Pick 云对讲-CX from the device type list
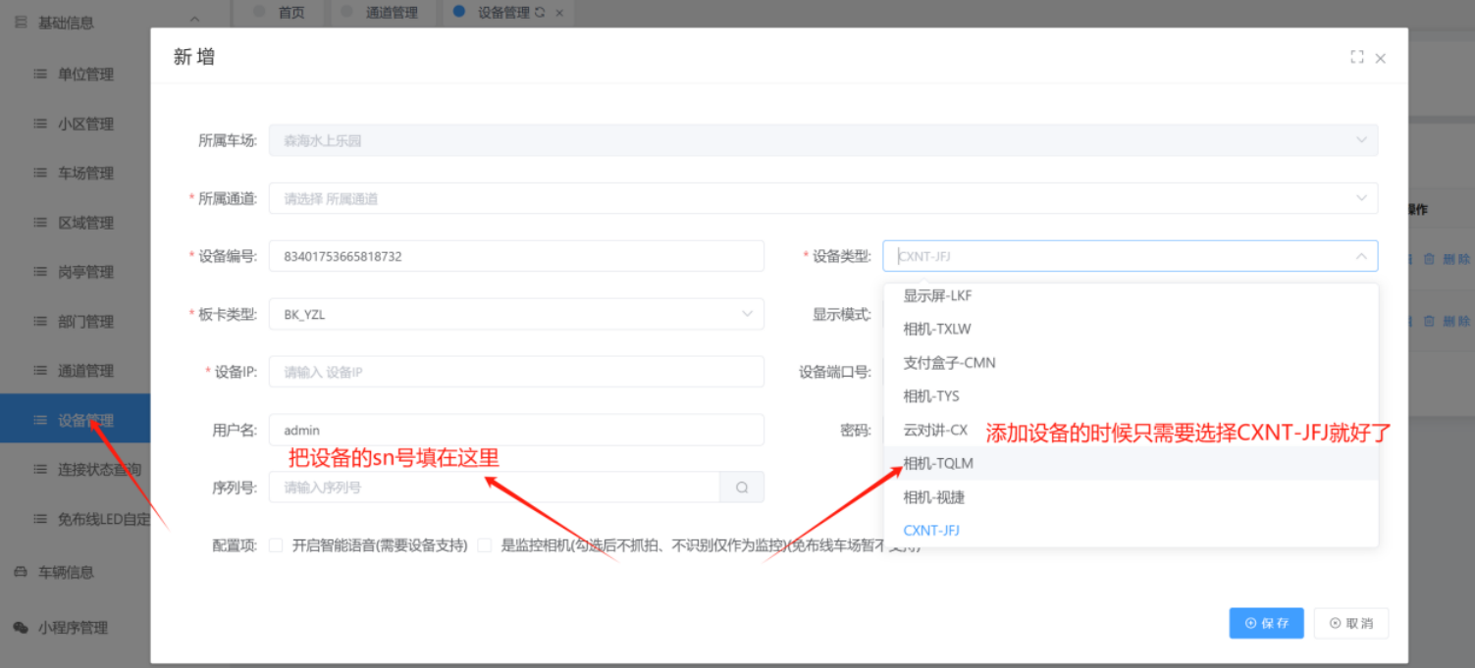 click(x=1131, y=430)
